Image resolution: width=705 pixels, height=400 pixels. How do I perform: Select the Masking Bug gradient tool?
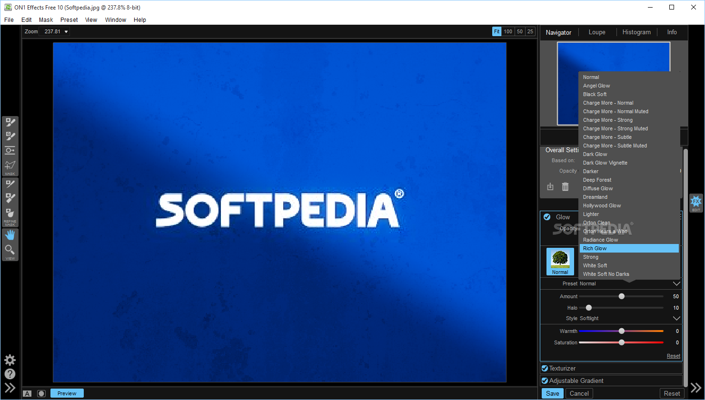point(10,150)
